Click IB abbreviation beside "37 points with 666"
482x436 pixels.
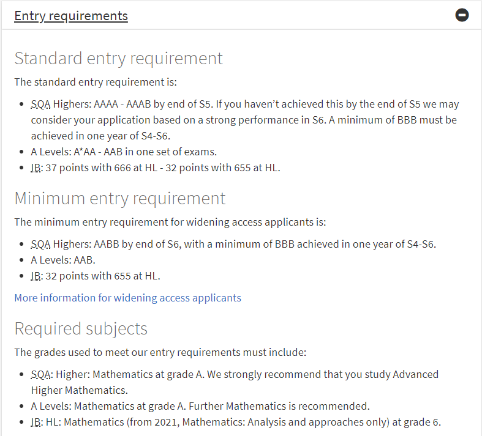click(x=36, y=168)
